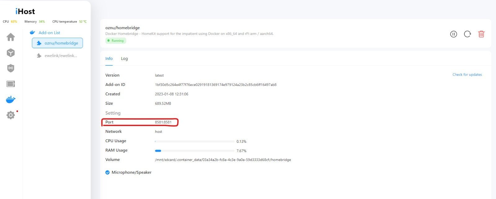
Task: Select oznu/homebridge in add-on list
Action: (57, 43)
